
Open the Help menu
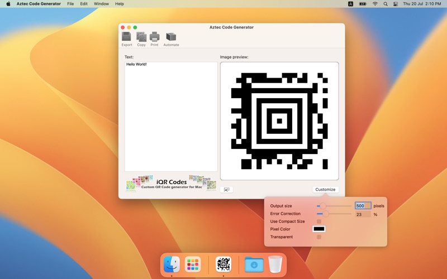120,4
